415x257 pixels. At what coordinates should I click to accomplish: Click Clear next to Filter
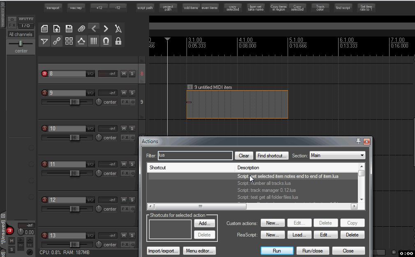tap(244, 156)
